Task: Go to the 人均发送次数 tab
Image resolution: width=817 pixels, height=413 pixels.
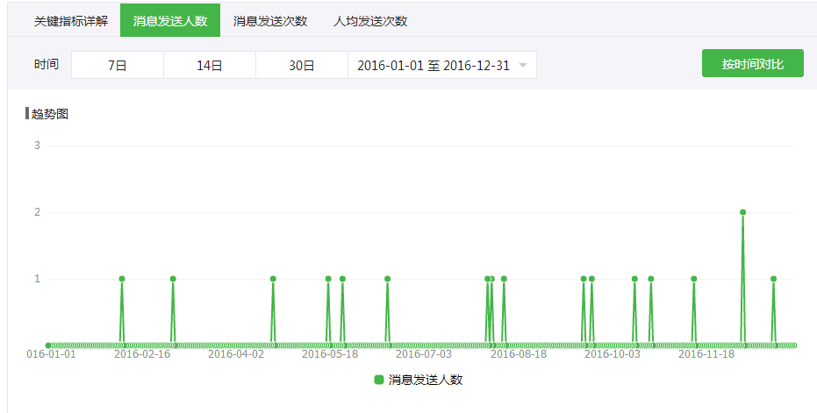Action: tap(370, 20)
